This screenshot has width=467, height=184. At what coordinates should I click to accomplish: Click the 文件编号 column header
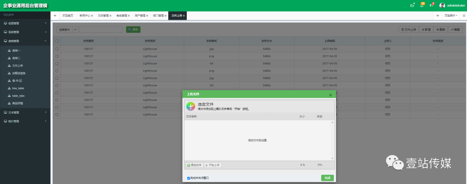[89, 41]
